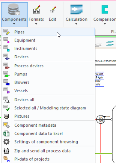The height and width of the screenshot is (163, 116).
Task: Click the Pictures printer icon
Action: tap(6, 116)
